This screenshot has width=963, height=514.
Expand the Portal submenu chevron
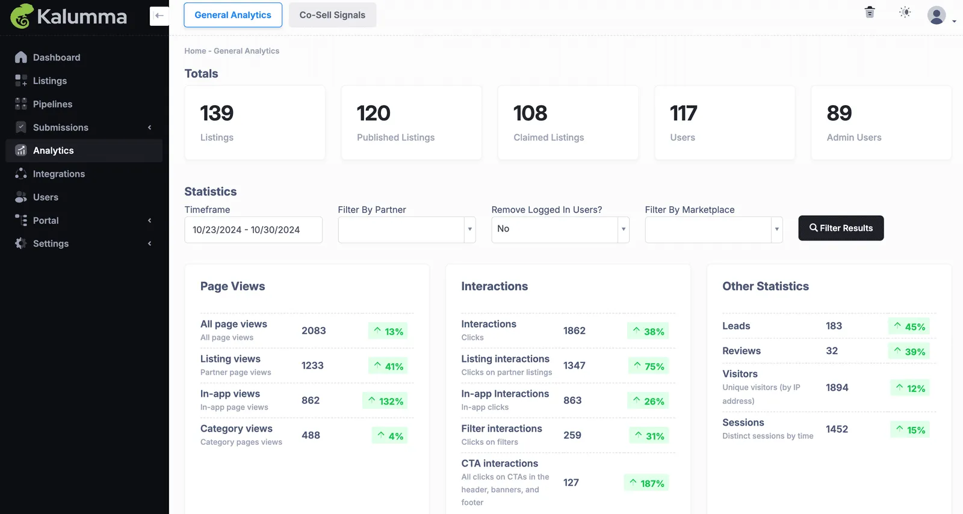pos(150,221)
